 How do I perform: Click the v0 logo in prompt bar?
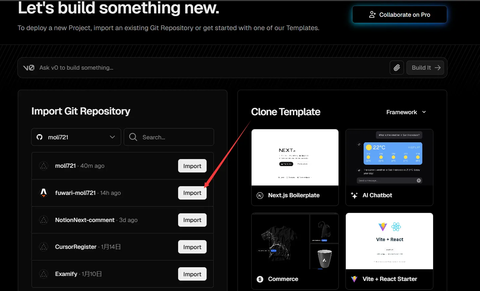coord(29,68)
